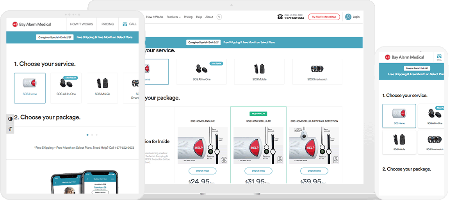Click the Bay Alarm Medical logo on tablet
Image resolution: width=449 pixels, height=201 pixels.
[32, 24]
